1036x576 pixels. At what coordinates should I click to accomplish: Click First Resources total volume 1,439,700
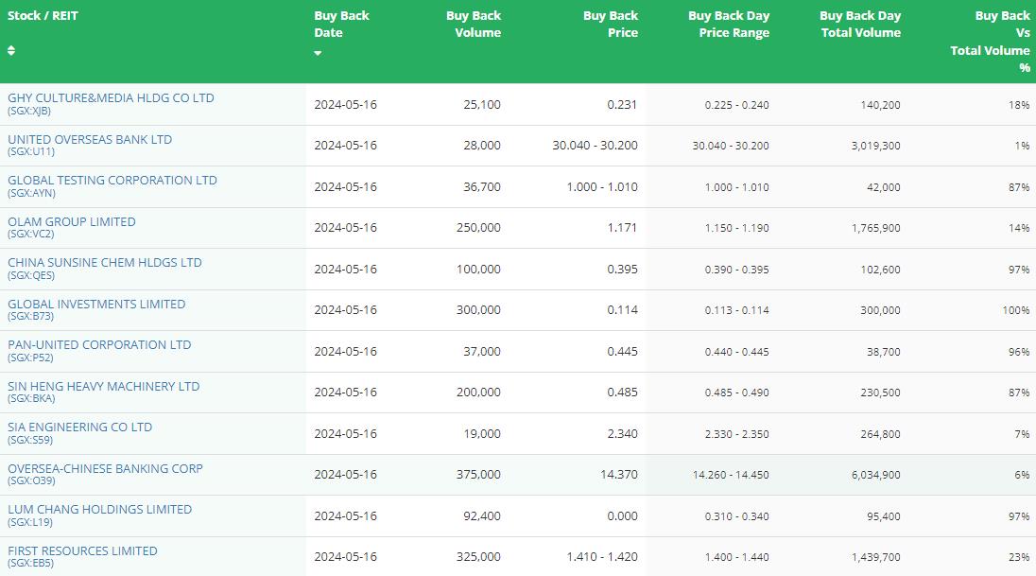click(875, 557)
